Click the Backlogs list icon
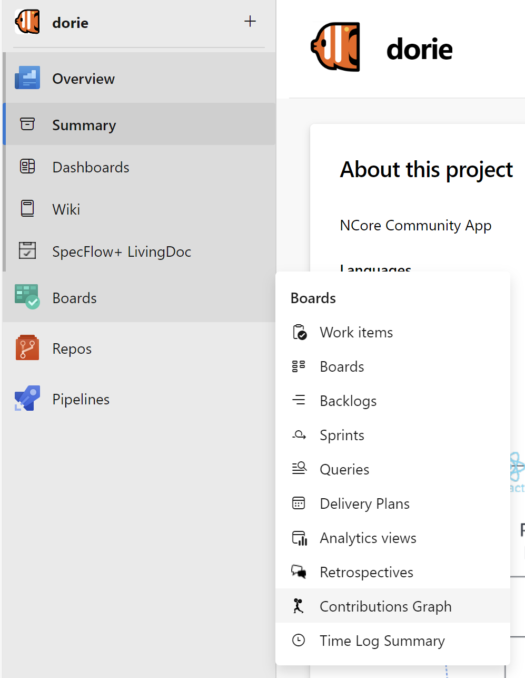The image size is (525, 678). point(299,400)
